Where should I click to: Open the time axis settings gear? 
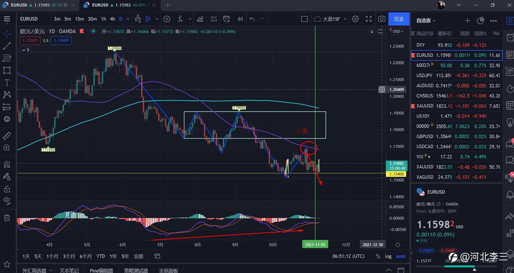click(x=398, y=245)
